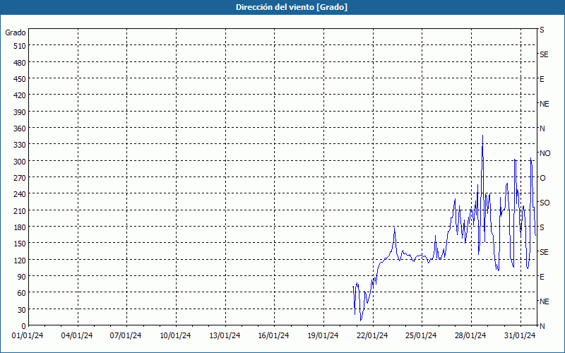Click the 07/01/24 date label
565x353 pixels.
pos(126,336)
